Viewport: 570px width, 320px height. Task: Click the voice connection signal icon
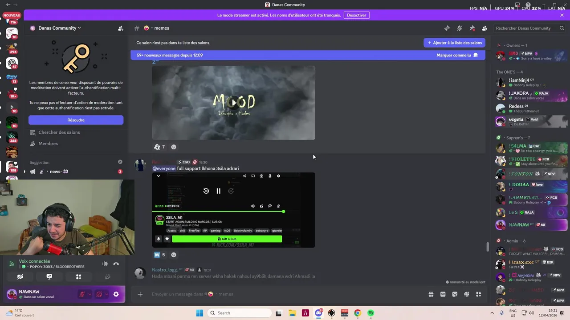click(x=12, y=264)
